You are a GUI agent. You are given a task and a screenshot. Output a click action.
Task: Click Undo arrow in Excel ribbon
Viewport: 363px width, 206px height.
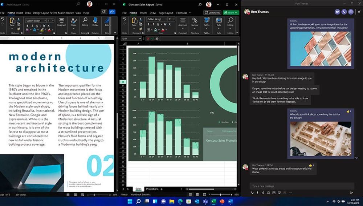[125, 19]
